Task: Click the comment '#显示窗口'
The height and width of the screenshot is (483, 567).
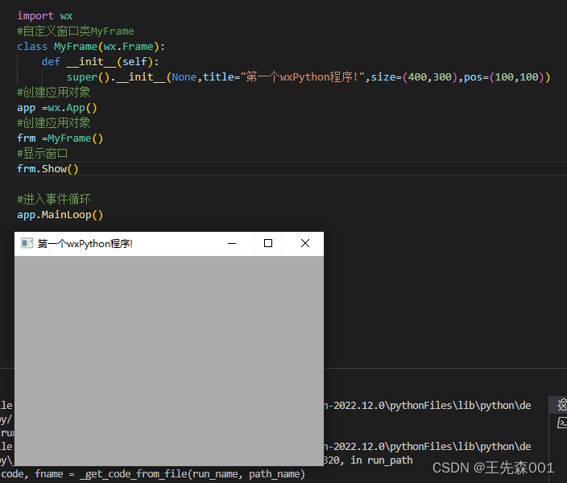Action: point(43,154)
